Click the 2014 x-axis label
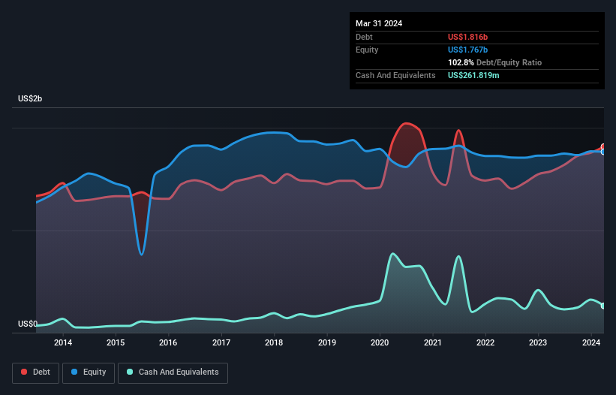616x395 pixels. tap(63, 342)
